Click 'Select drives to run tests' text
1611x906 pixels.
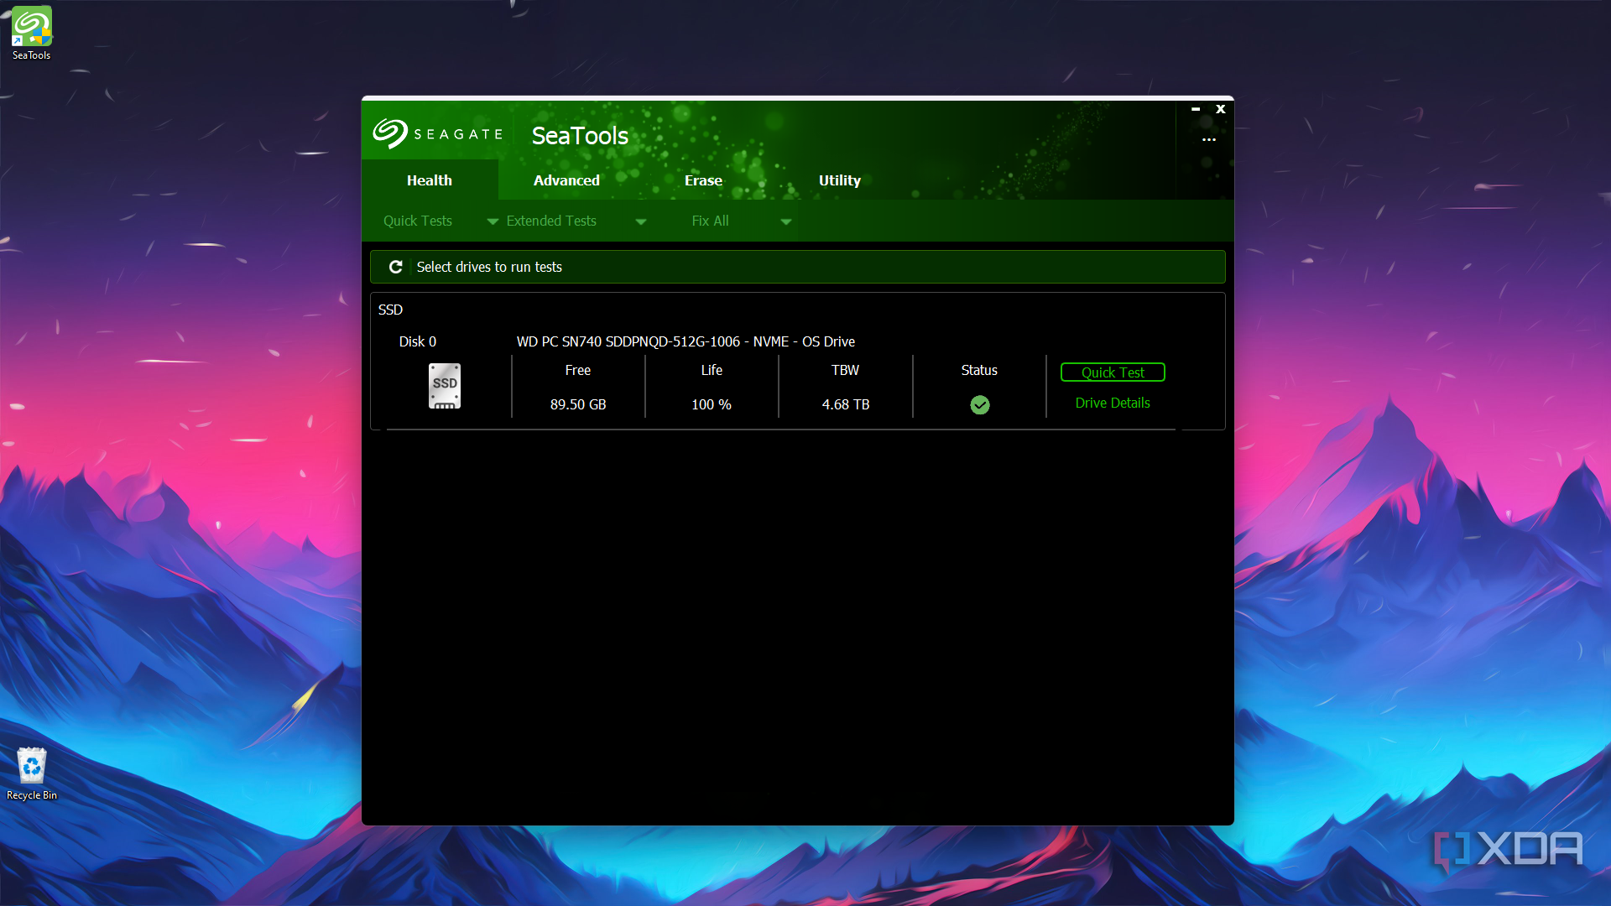click(x=489, y=267)
